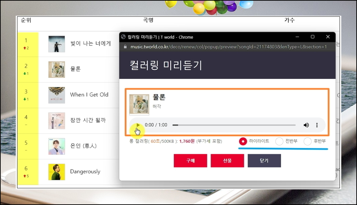Click the 순위 column header
The height and width of the screenshot is (205, 357).
pyautogui.click(x=26, y=20)
